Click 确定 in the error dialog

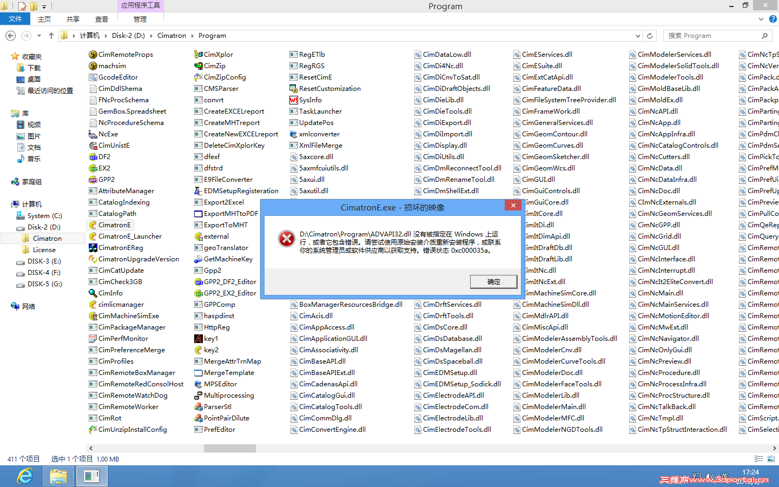click(x=494, y=282)
